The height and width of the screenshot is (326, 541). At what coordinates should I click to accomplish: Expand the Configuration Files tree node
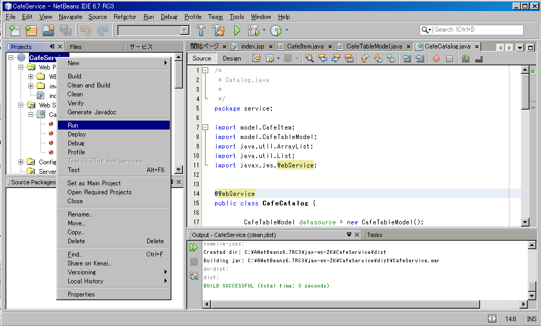pyautogui.click(x=21, y=162)
